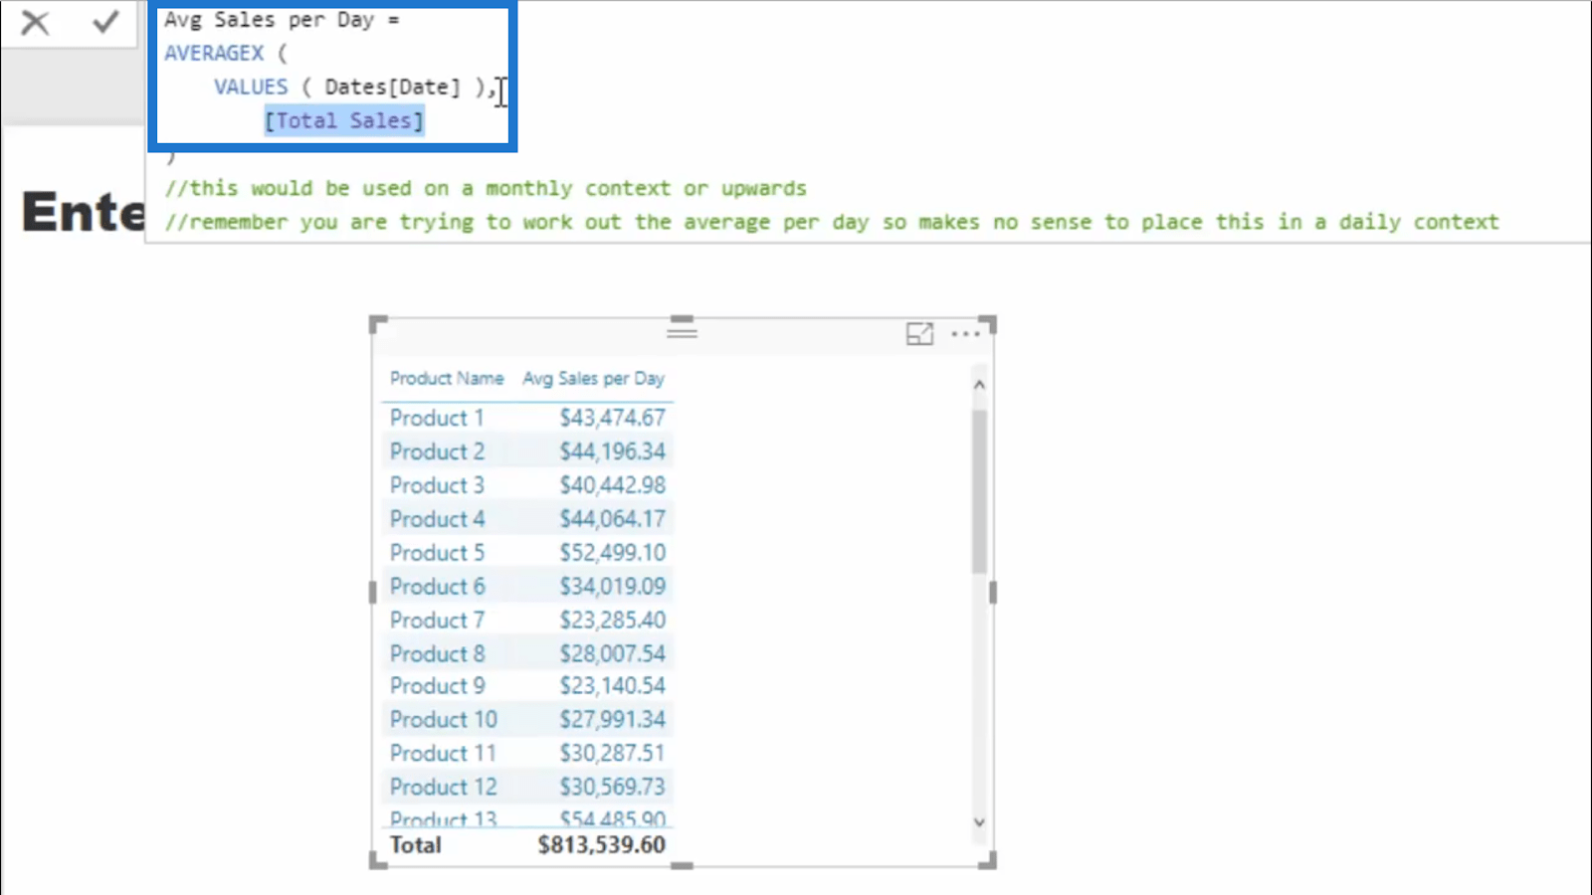This screenshot has height=895, width=1592.
Task: Select Product 8 row label
Action: point(437,654)
